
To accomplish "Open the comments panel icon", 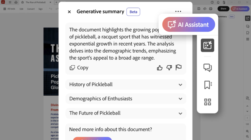I will click(208, 68).
